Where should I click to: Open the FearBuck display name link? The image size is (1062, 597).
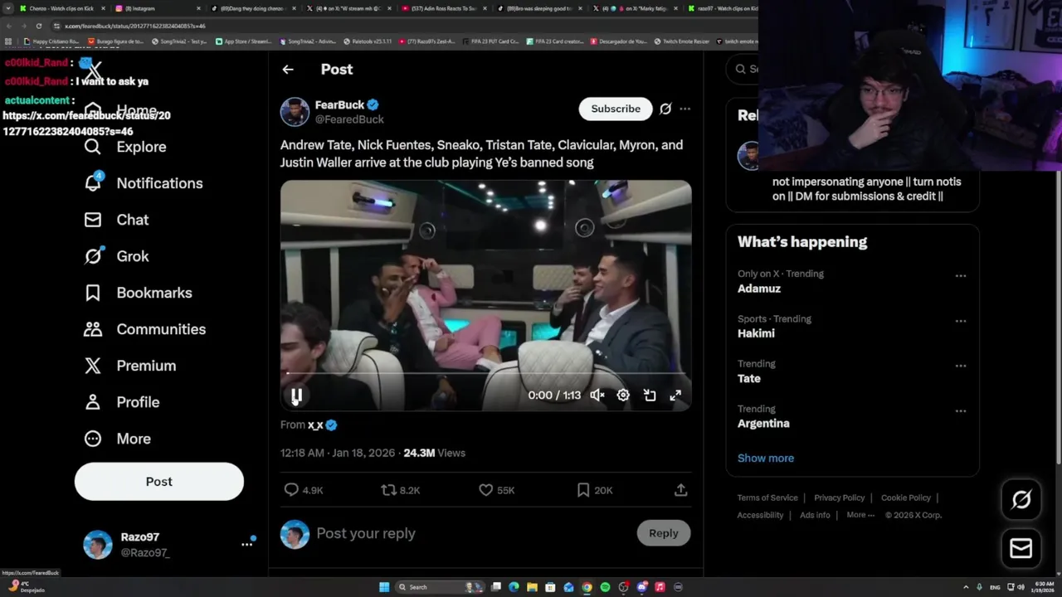(x=339, y=104)
